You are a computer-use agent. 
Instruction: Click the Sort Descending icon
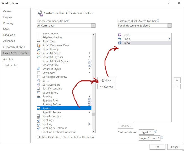[x=39, y=89]
